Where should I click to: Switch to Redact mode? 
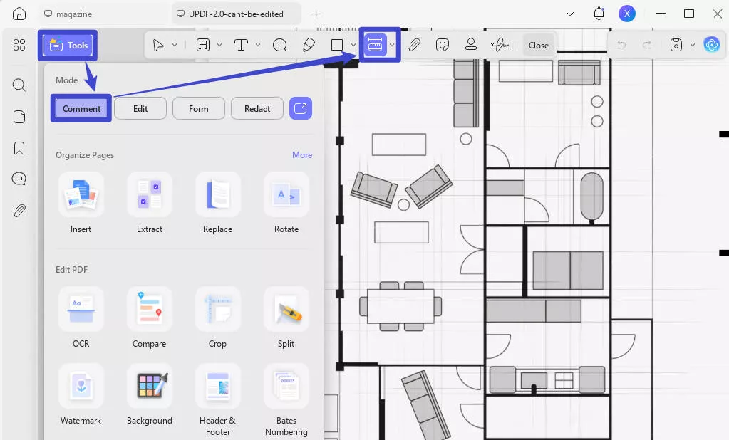[257, 108]
